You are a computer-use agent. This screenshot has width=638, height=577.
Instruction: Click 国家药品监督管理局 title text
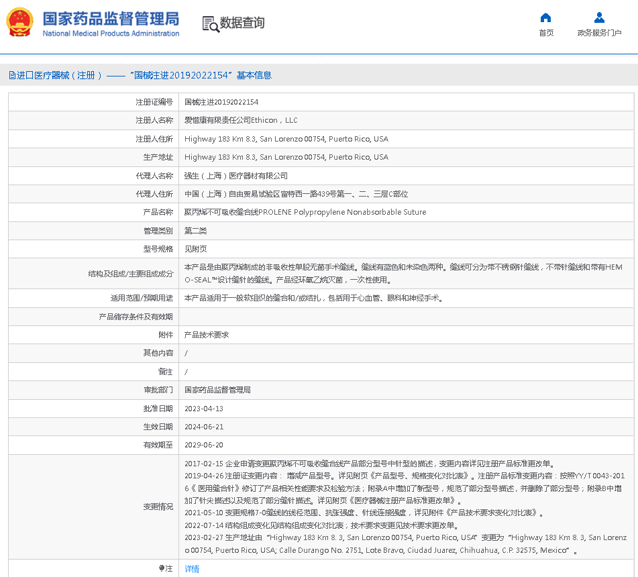(111, 19)
